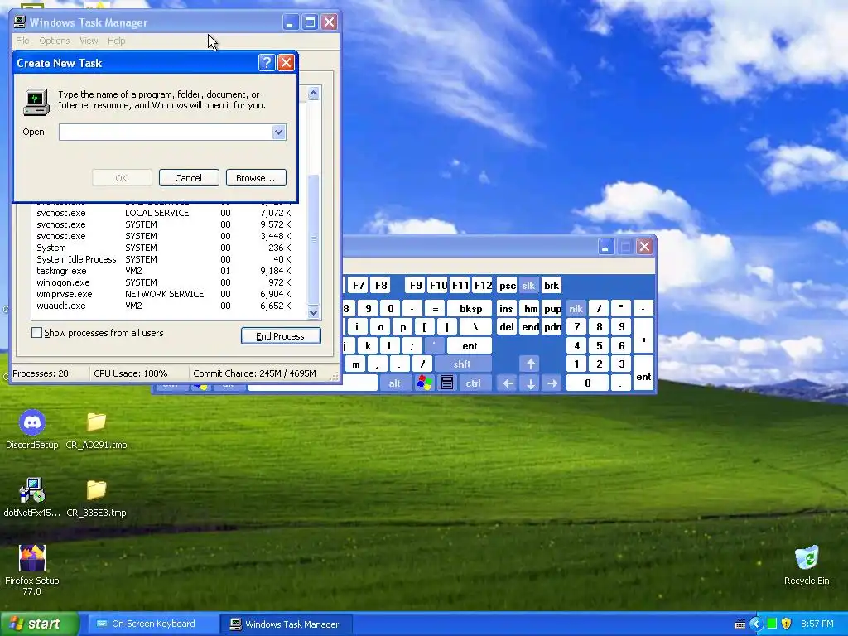Viewport: 848px width, 636px height.
Task: Select System Idle Process row
Action: [164, 259]
